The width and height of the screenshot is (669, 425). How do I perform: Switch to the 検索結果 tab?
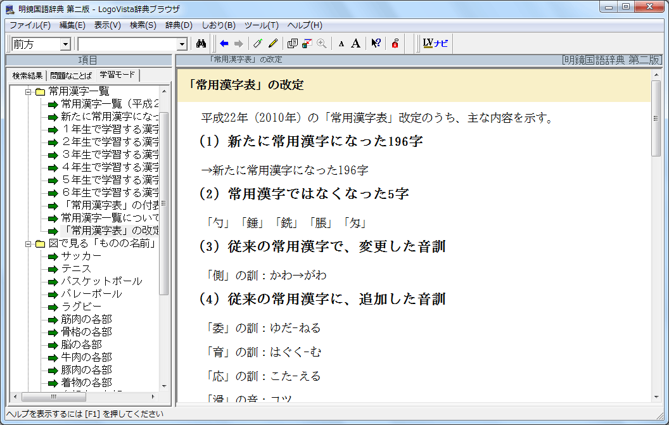coord(27,75)
